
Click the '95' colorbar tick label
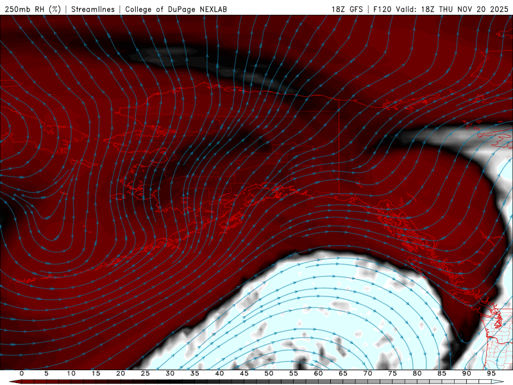[491, 373]
